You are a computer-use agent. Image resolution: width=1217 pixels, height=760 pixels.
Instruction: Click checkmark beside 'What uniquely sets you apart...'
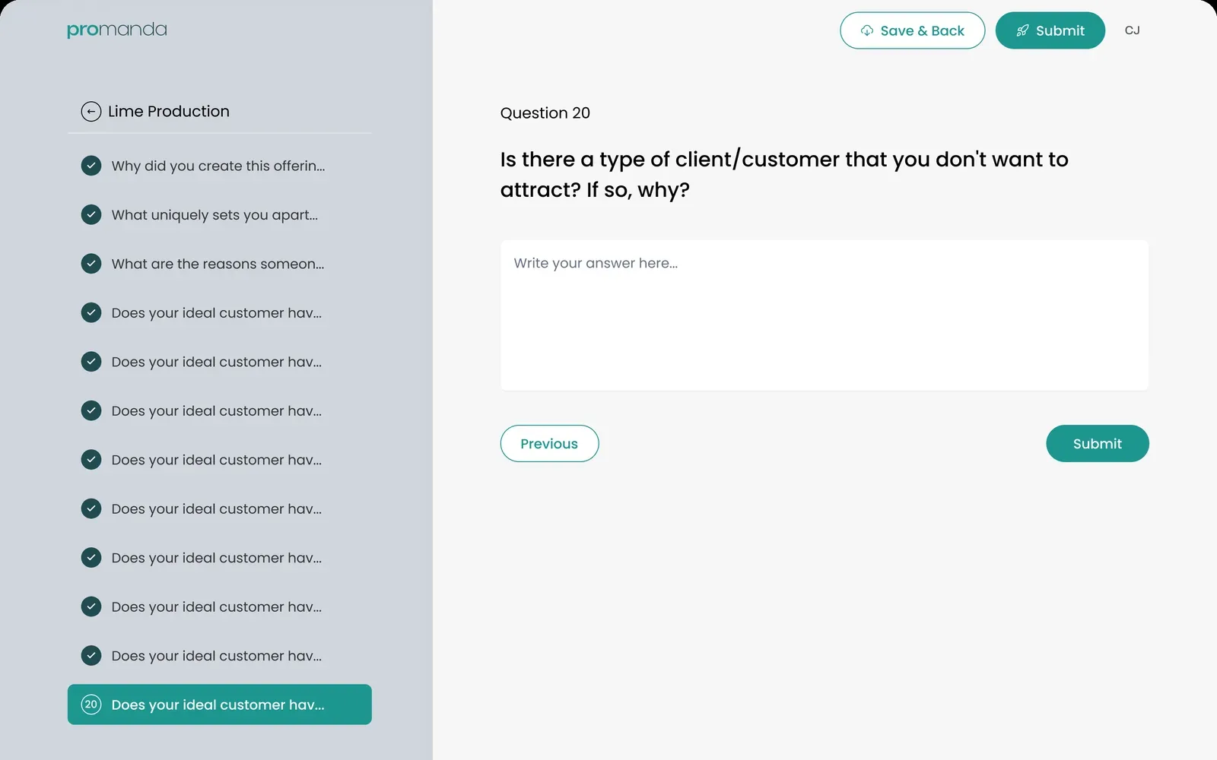[x=91, y=214]
